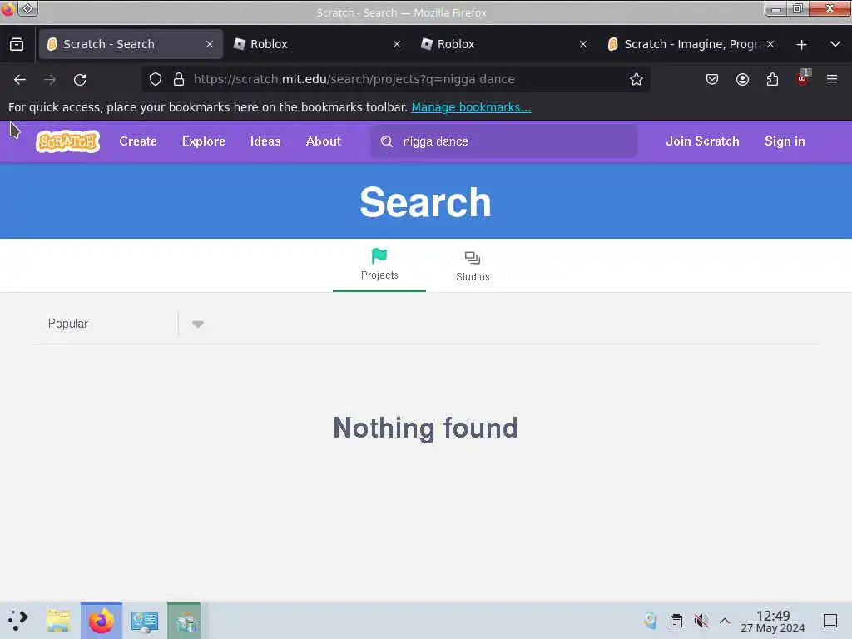Click the Scratch logo

click(68, 141)
